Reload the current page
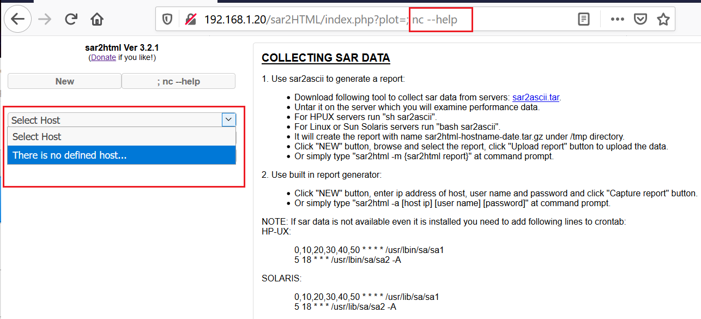 [71, 20]
